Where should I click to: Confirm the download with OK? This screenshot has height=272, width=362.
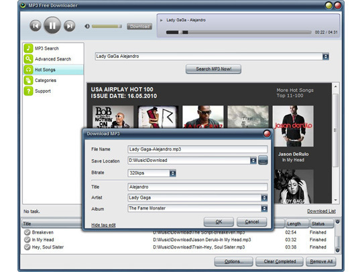(x=219, y=222)
